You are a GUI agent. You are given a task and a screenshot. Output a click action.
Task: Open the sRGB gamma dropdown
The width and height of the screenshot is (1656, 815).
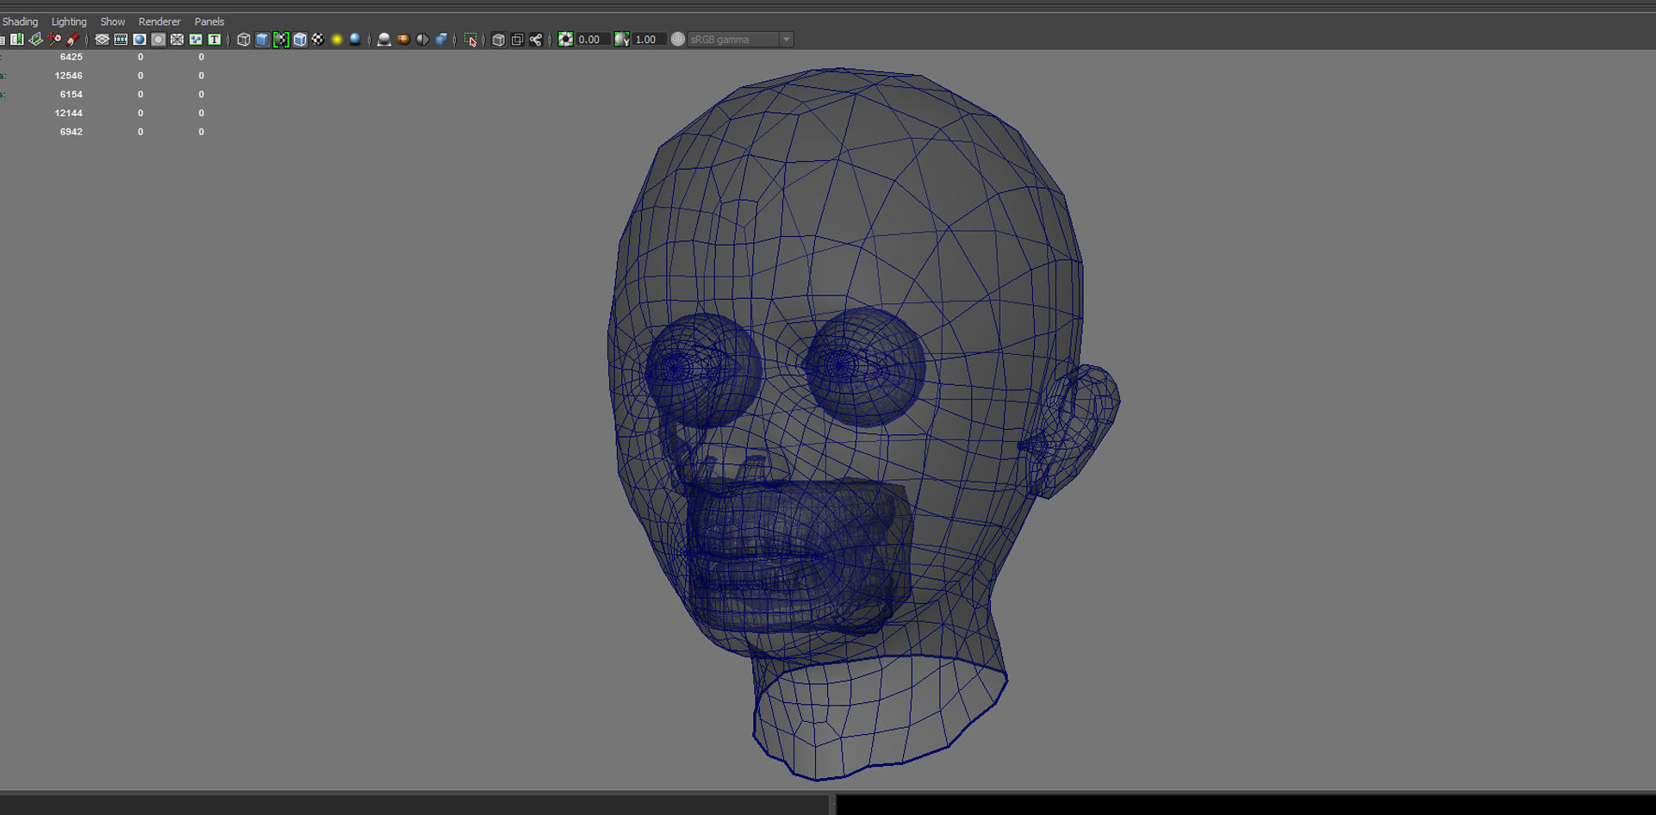(740, 40)
